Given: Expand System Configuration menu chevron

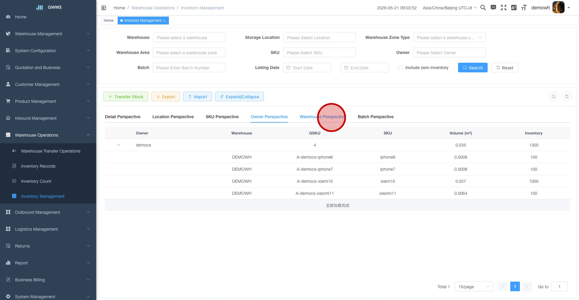Looking at the screenshot, I should [x=88, y=51].
